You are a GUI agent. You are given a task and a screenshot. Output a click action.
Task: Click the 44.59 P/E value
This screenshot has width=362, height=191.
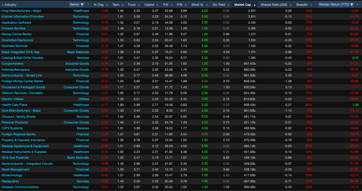[x=169, y=23]
